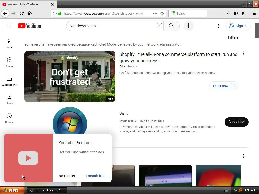Search with your voice microphone
This screenshot has width=259, height=194.
[x=188, y=26]
